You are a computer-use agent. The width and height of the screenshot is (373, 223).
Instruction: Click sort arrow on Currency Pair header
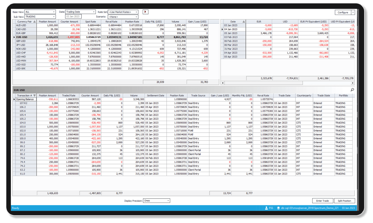tap(35, 22)
